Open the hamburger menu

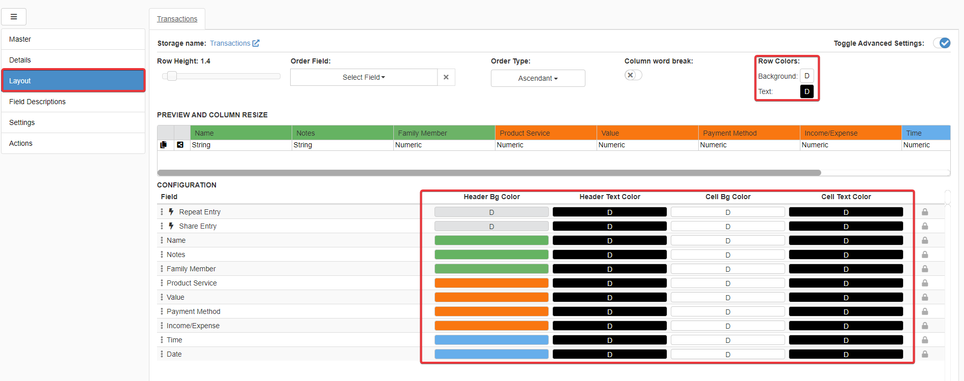point(14,17)
